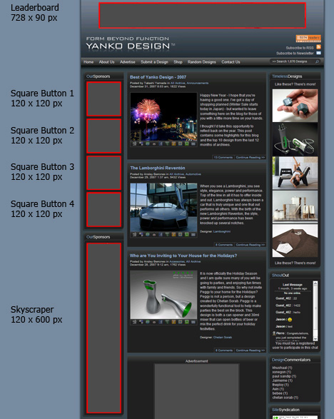The image size is (334, 419).
Task: Open the Announcements category link
Action: 198,83
